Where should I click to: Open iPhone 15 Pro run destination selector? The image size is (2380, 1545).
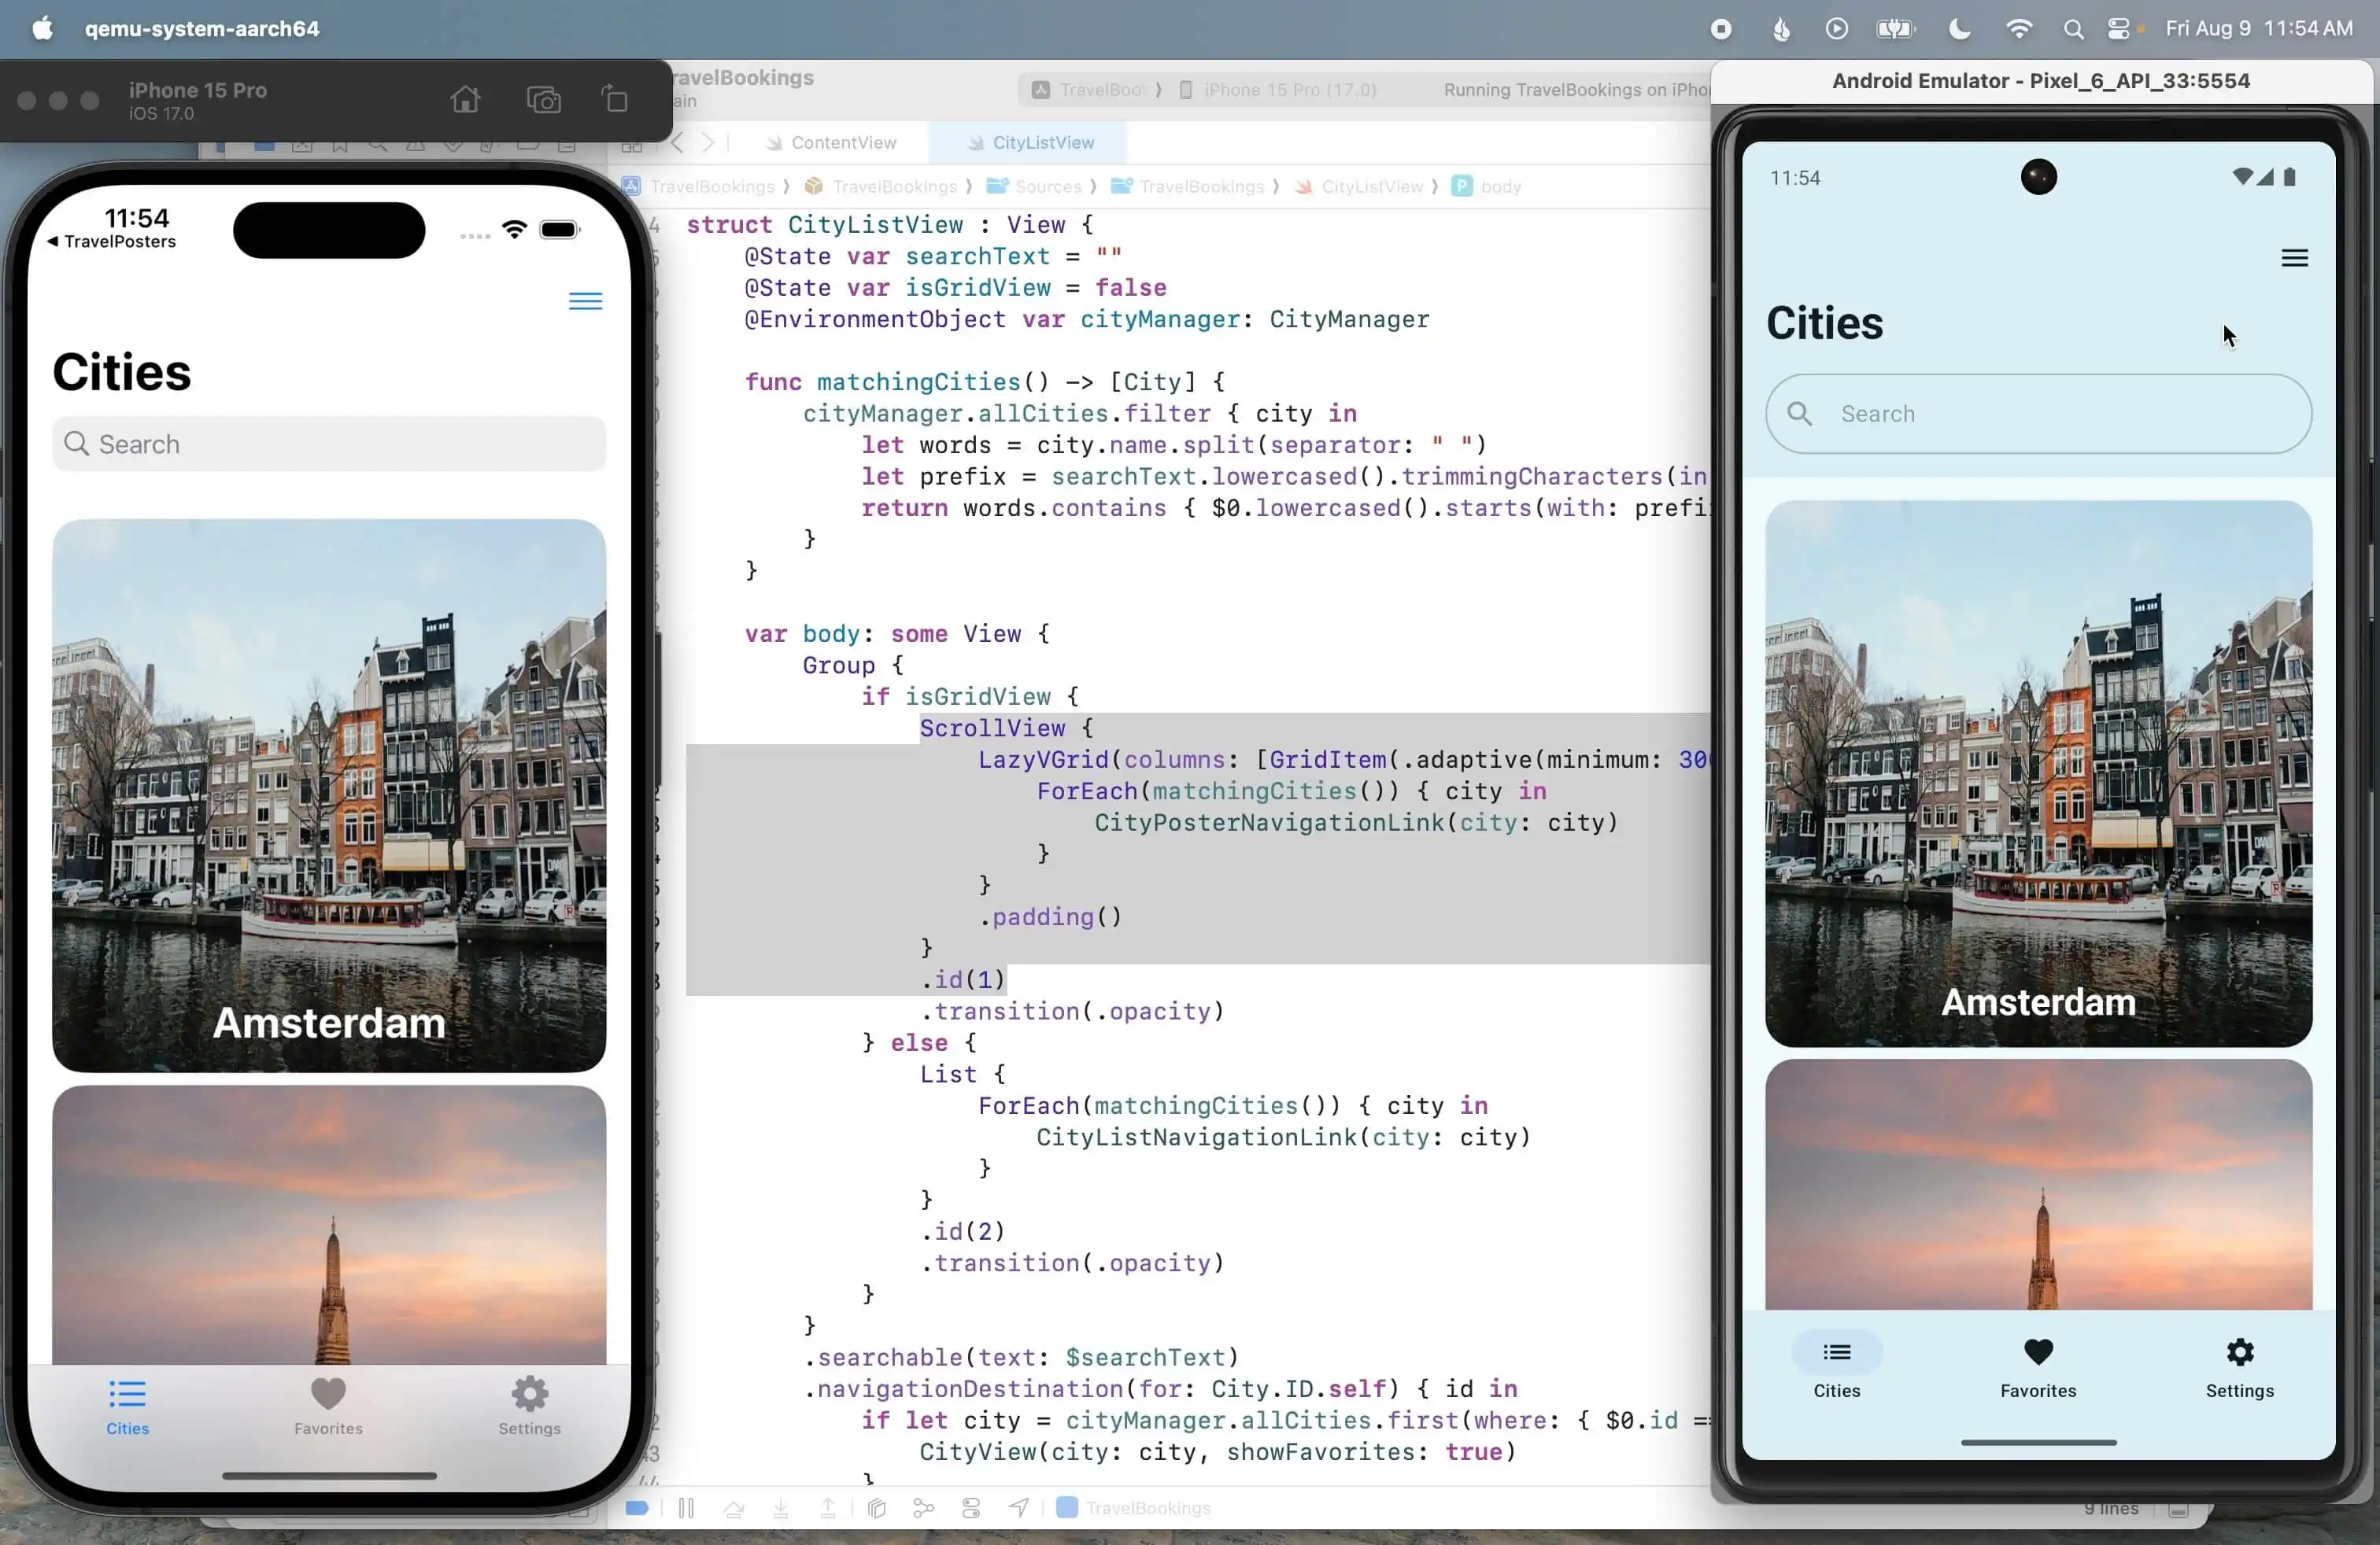coord(1288,90)
